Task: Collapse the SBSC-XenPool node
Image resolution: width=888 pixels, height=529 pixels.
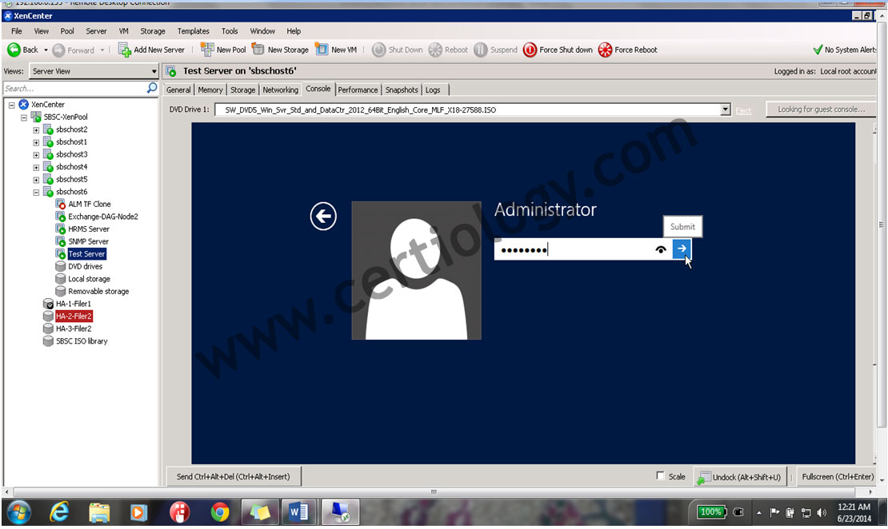Action: pyautogui.click(x=24, y=117)
